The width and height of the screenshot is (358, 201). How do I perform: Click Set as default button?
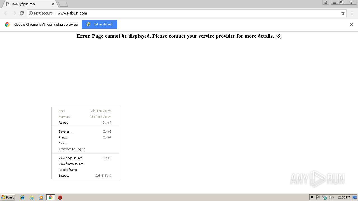99,24
